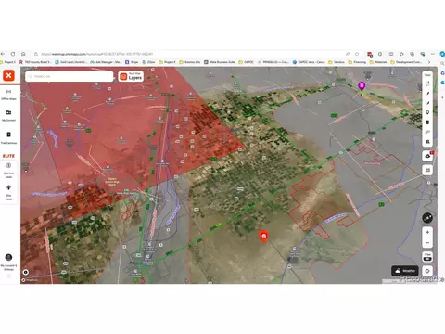
Task: Open the My Content folder icon
Action: pos(8,112)
